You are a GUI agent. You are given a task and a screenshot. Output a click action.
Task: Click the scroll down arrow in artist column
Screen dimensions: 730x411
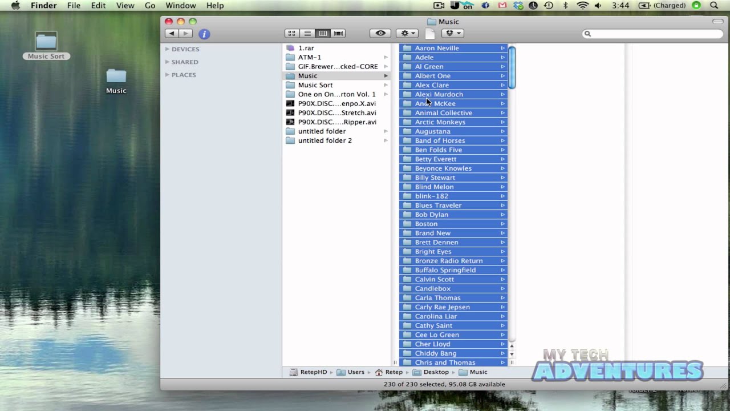(x=512, y=354)
